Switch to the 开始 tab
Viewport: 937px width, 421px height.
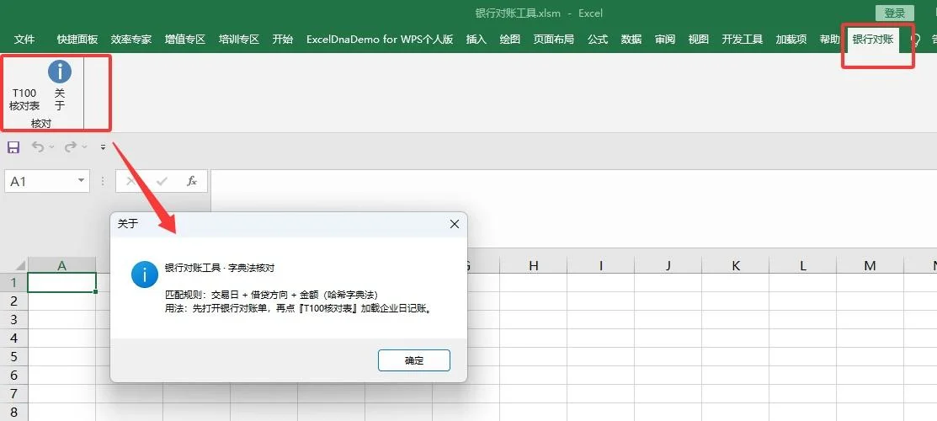[283, 40]
